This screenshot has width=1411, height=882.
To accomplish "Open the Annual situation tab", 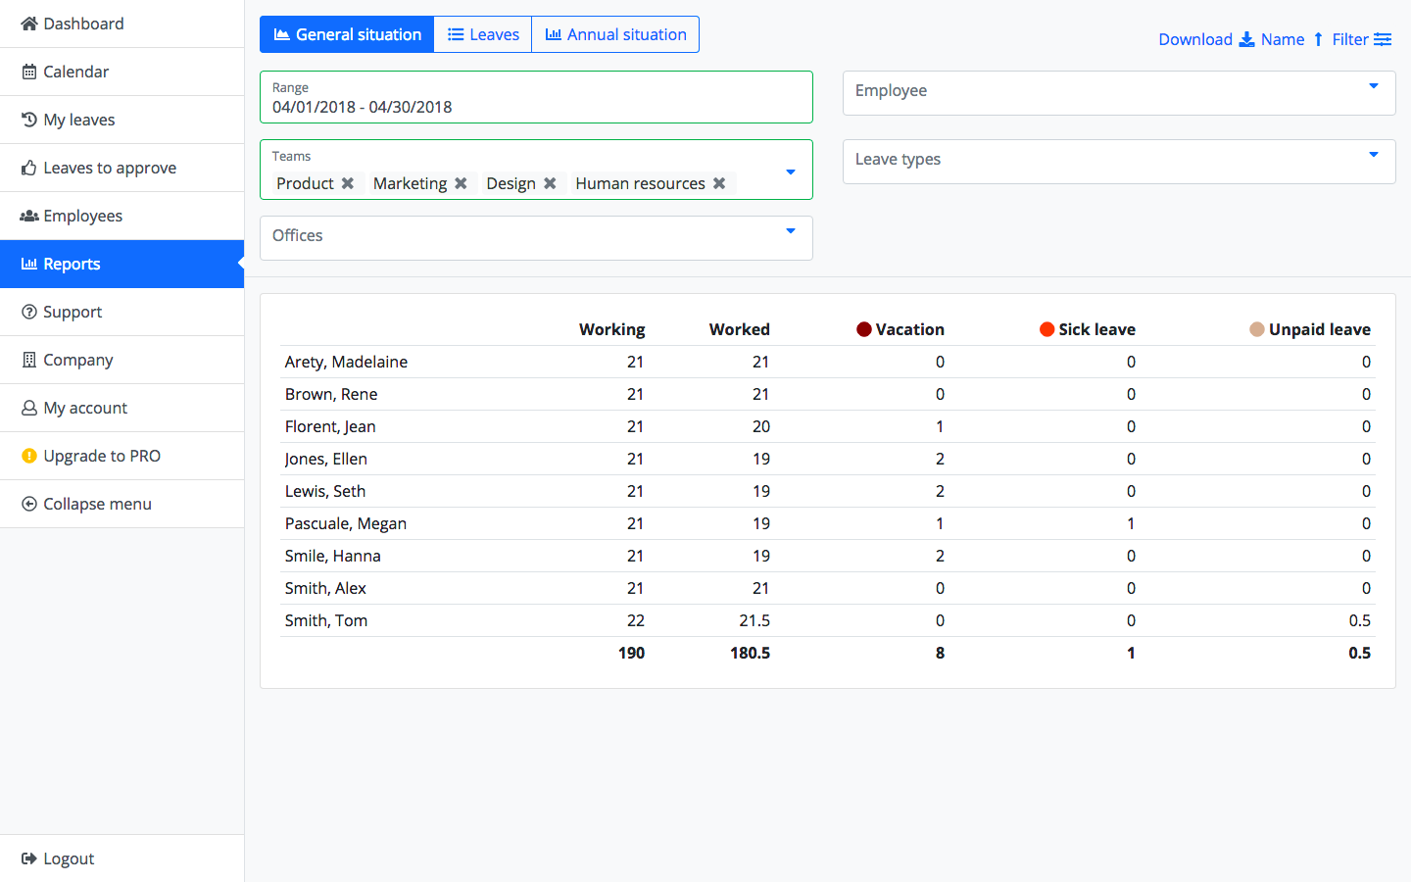I will coord(615,34).
